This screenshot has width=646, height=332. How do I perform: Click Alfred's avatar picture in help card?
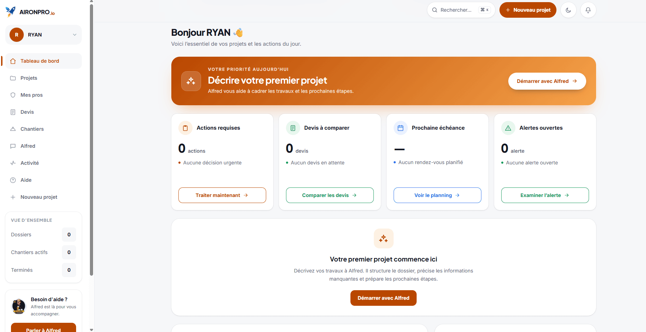pos(19,306)
